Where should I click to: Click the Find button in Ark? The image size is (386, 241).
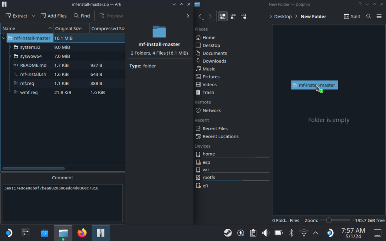coord(82,16)
